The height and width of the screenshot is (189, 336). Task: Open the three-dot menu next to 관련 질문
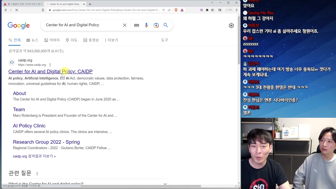pyautogui.click(x=37, y=173)
